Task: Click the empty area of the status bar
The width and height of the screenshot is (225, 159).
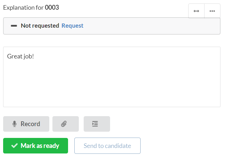Action: (143, 26)
